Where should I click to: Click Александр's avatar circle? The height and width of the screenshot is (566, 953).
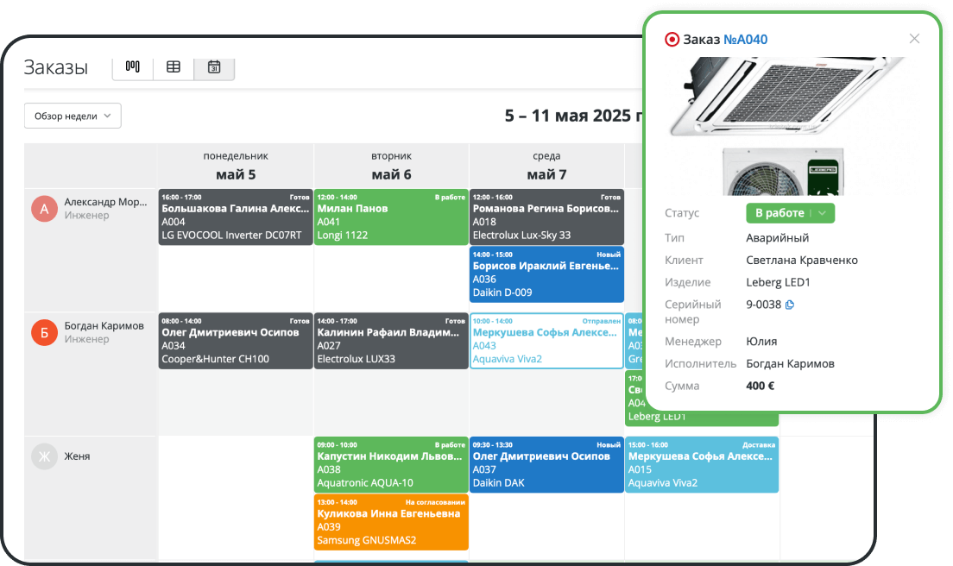click(x=45, y=210)
